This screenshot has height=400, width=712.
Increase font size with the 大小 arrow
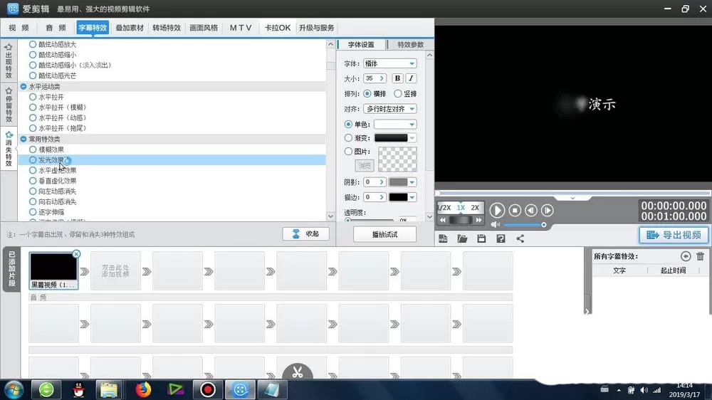[x=382, y=78]
